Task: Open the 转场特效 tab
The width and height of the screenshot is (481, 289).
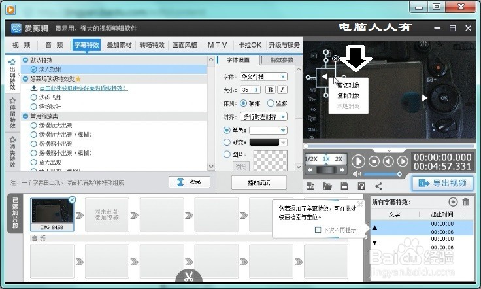Action: click(x=152, y=45)
